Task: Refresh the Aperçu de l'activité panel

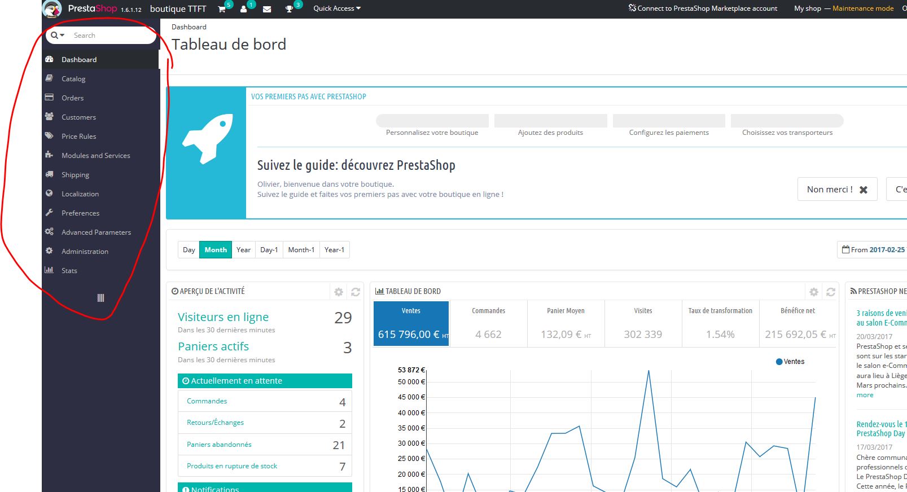Action: [356, 292]
